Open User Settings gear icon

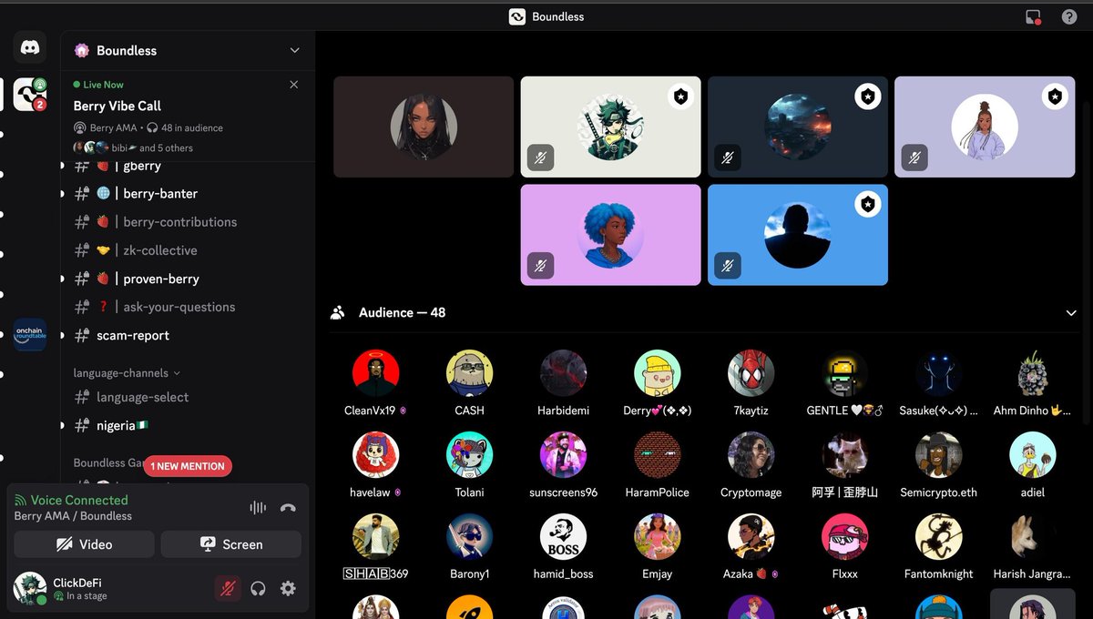(x=288, y=588)
